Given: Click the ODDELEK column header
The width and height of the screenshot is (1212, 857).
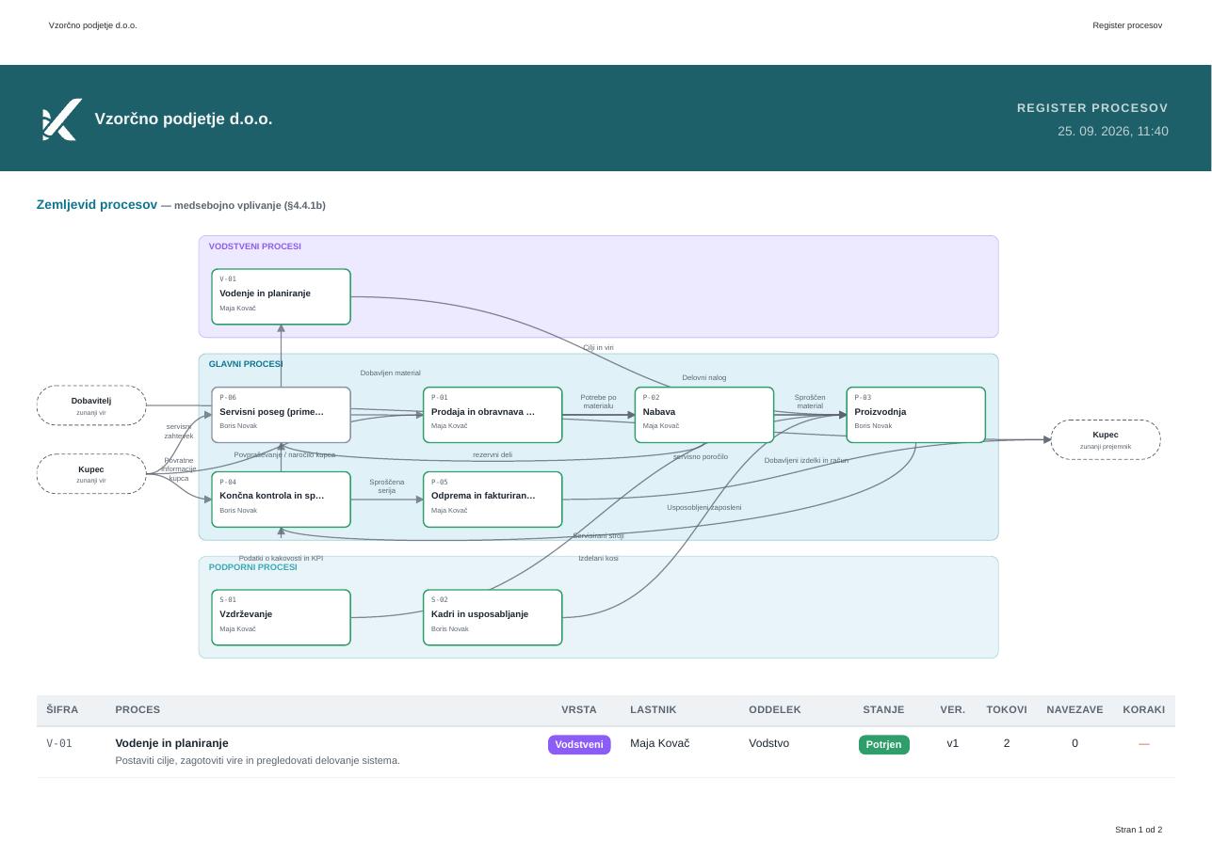Looking at the screenshot, I should coord(775,709).
